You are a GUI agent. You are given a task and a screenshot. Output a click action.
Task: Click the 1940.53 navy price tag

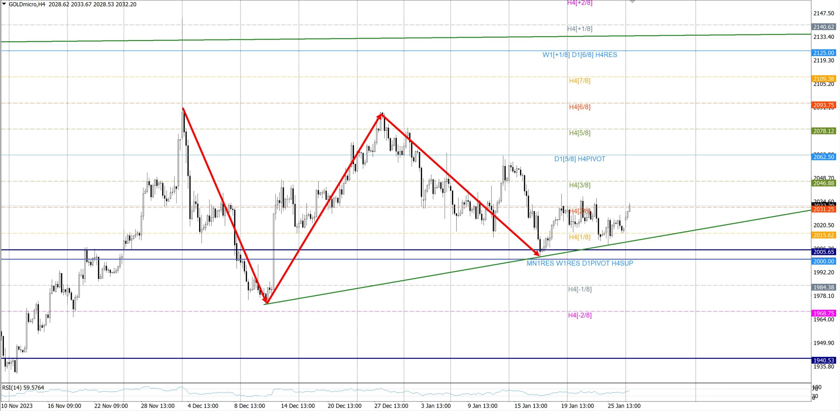(823, 361)
